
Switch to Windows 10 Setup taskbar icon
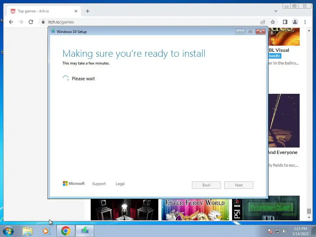pyautogui.click(x=85, y=231)
